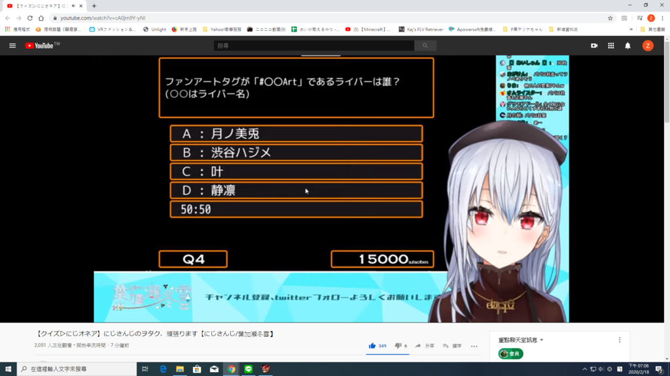The height and width of the screenshot is (376, 670).
Task: Click the browser forward arrow
Action: (x=19, y=18)
